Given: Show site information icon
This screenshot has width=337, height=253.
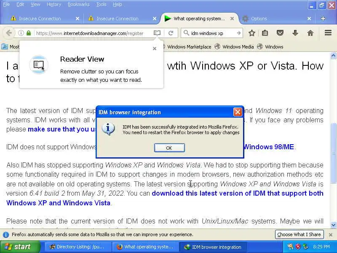Looking at the screenshot, I should tap(21, 33).
